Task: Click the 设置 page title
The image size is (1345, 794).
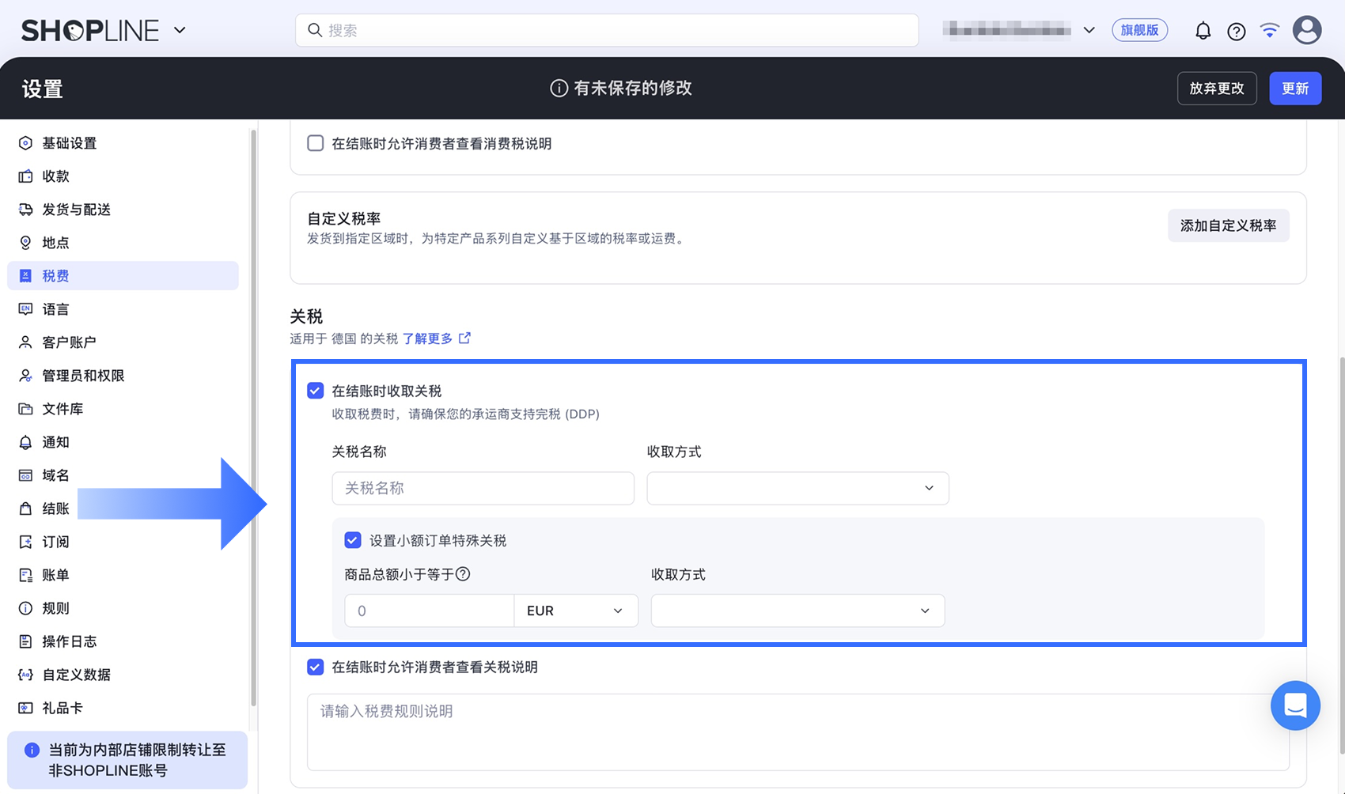Action: 43,89
